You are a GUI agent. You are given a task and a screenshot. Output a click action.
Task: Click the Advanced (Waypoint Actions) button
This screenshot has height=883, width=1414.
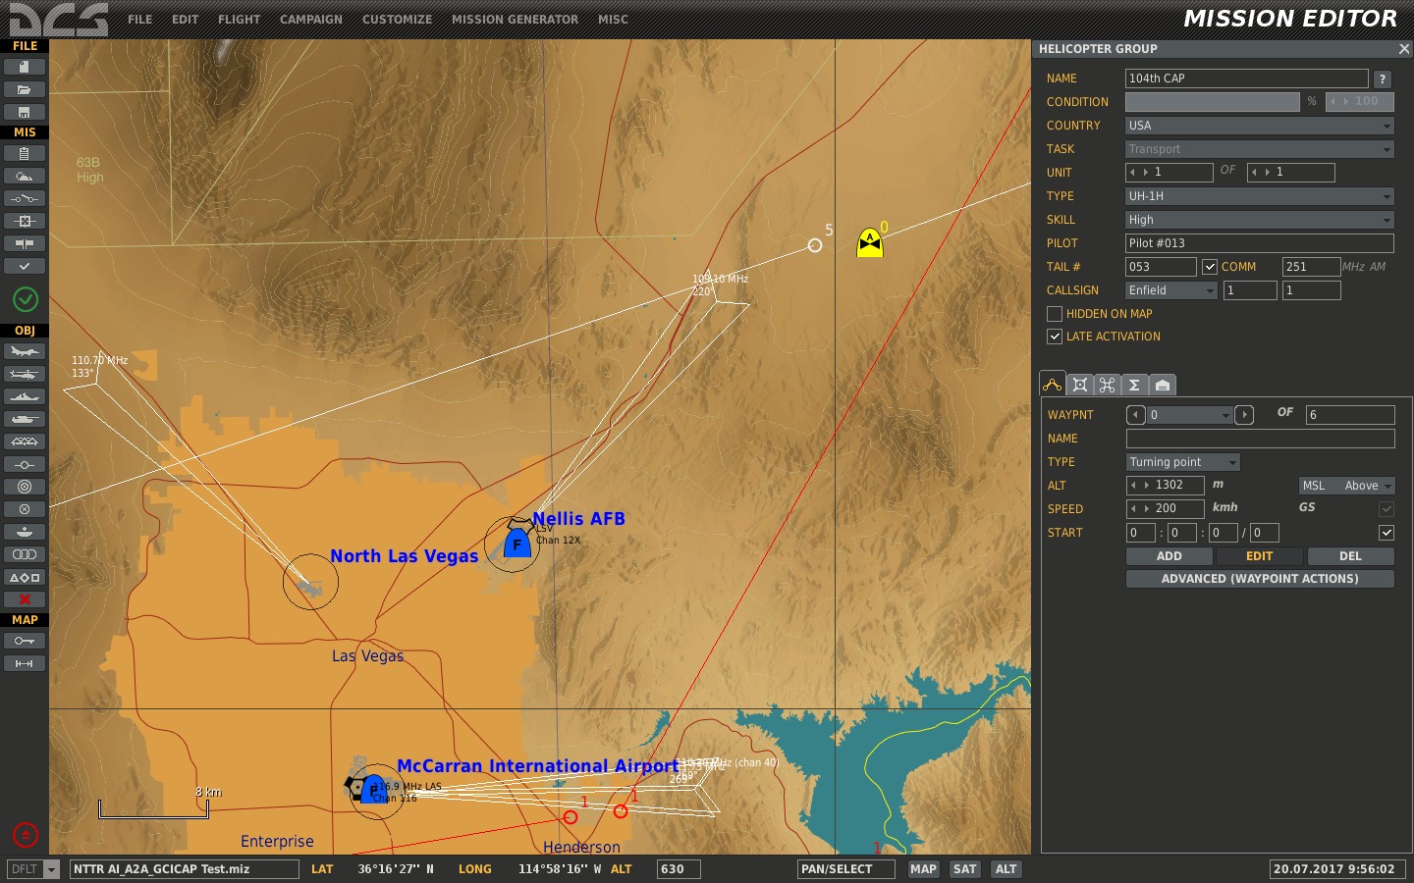[x=1259, y=579]
